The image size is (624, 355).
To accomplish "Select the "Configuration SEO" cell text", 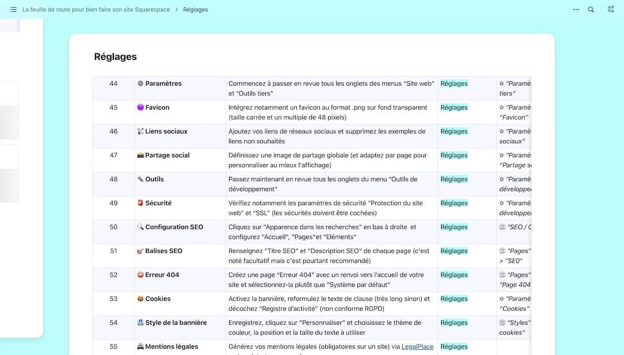I will [x=174, y=226].
